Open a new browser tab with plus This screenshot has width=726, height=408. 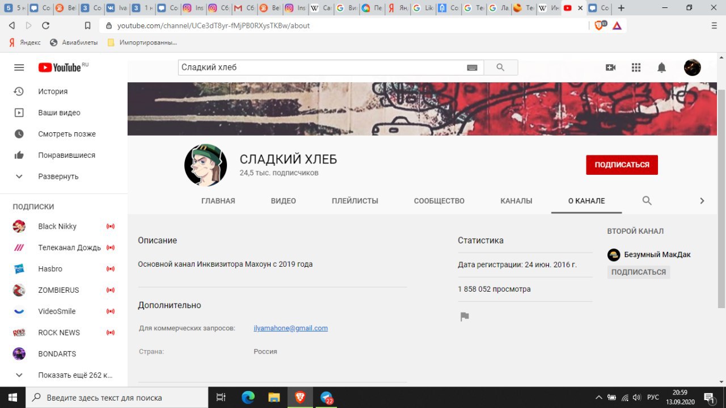tap(621, 8)
